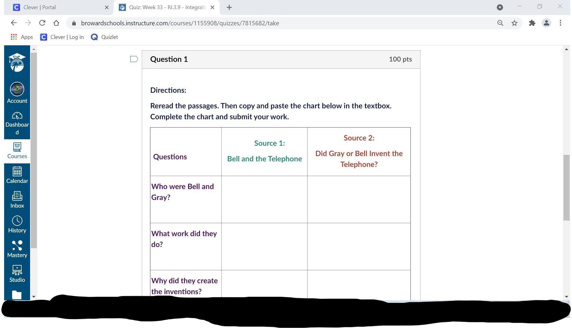Click the page zoom magnifier icon

point(500,23)
